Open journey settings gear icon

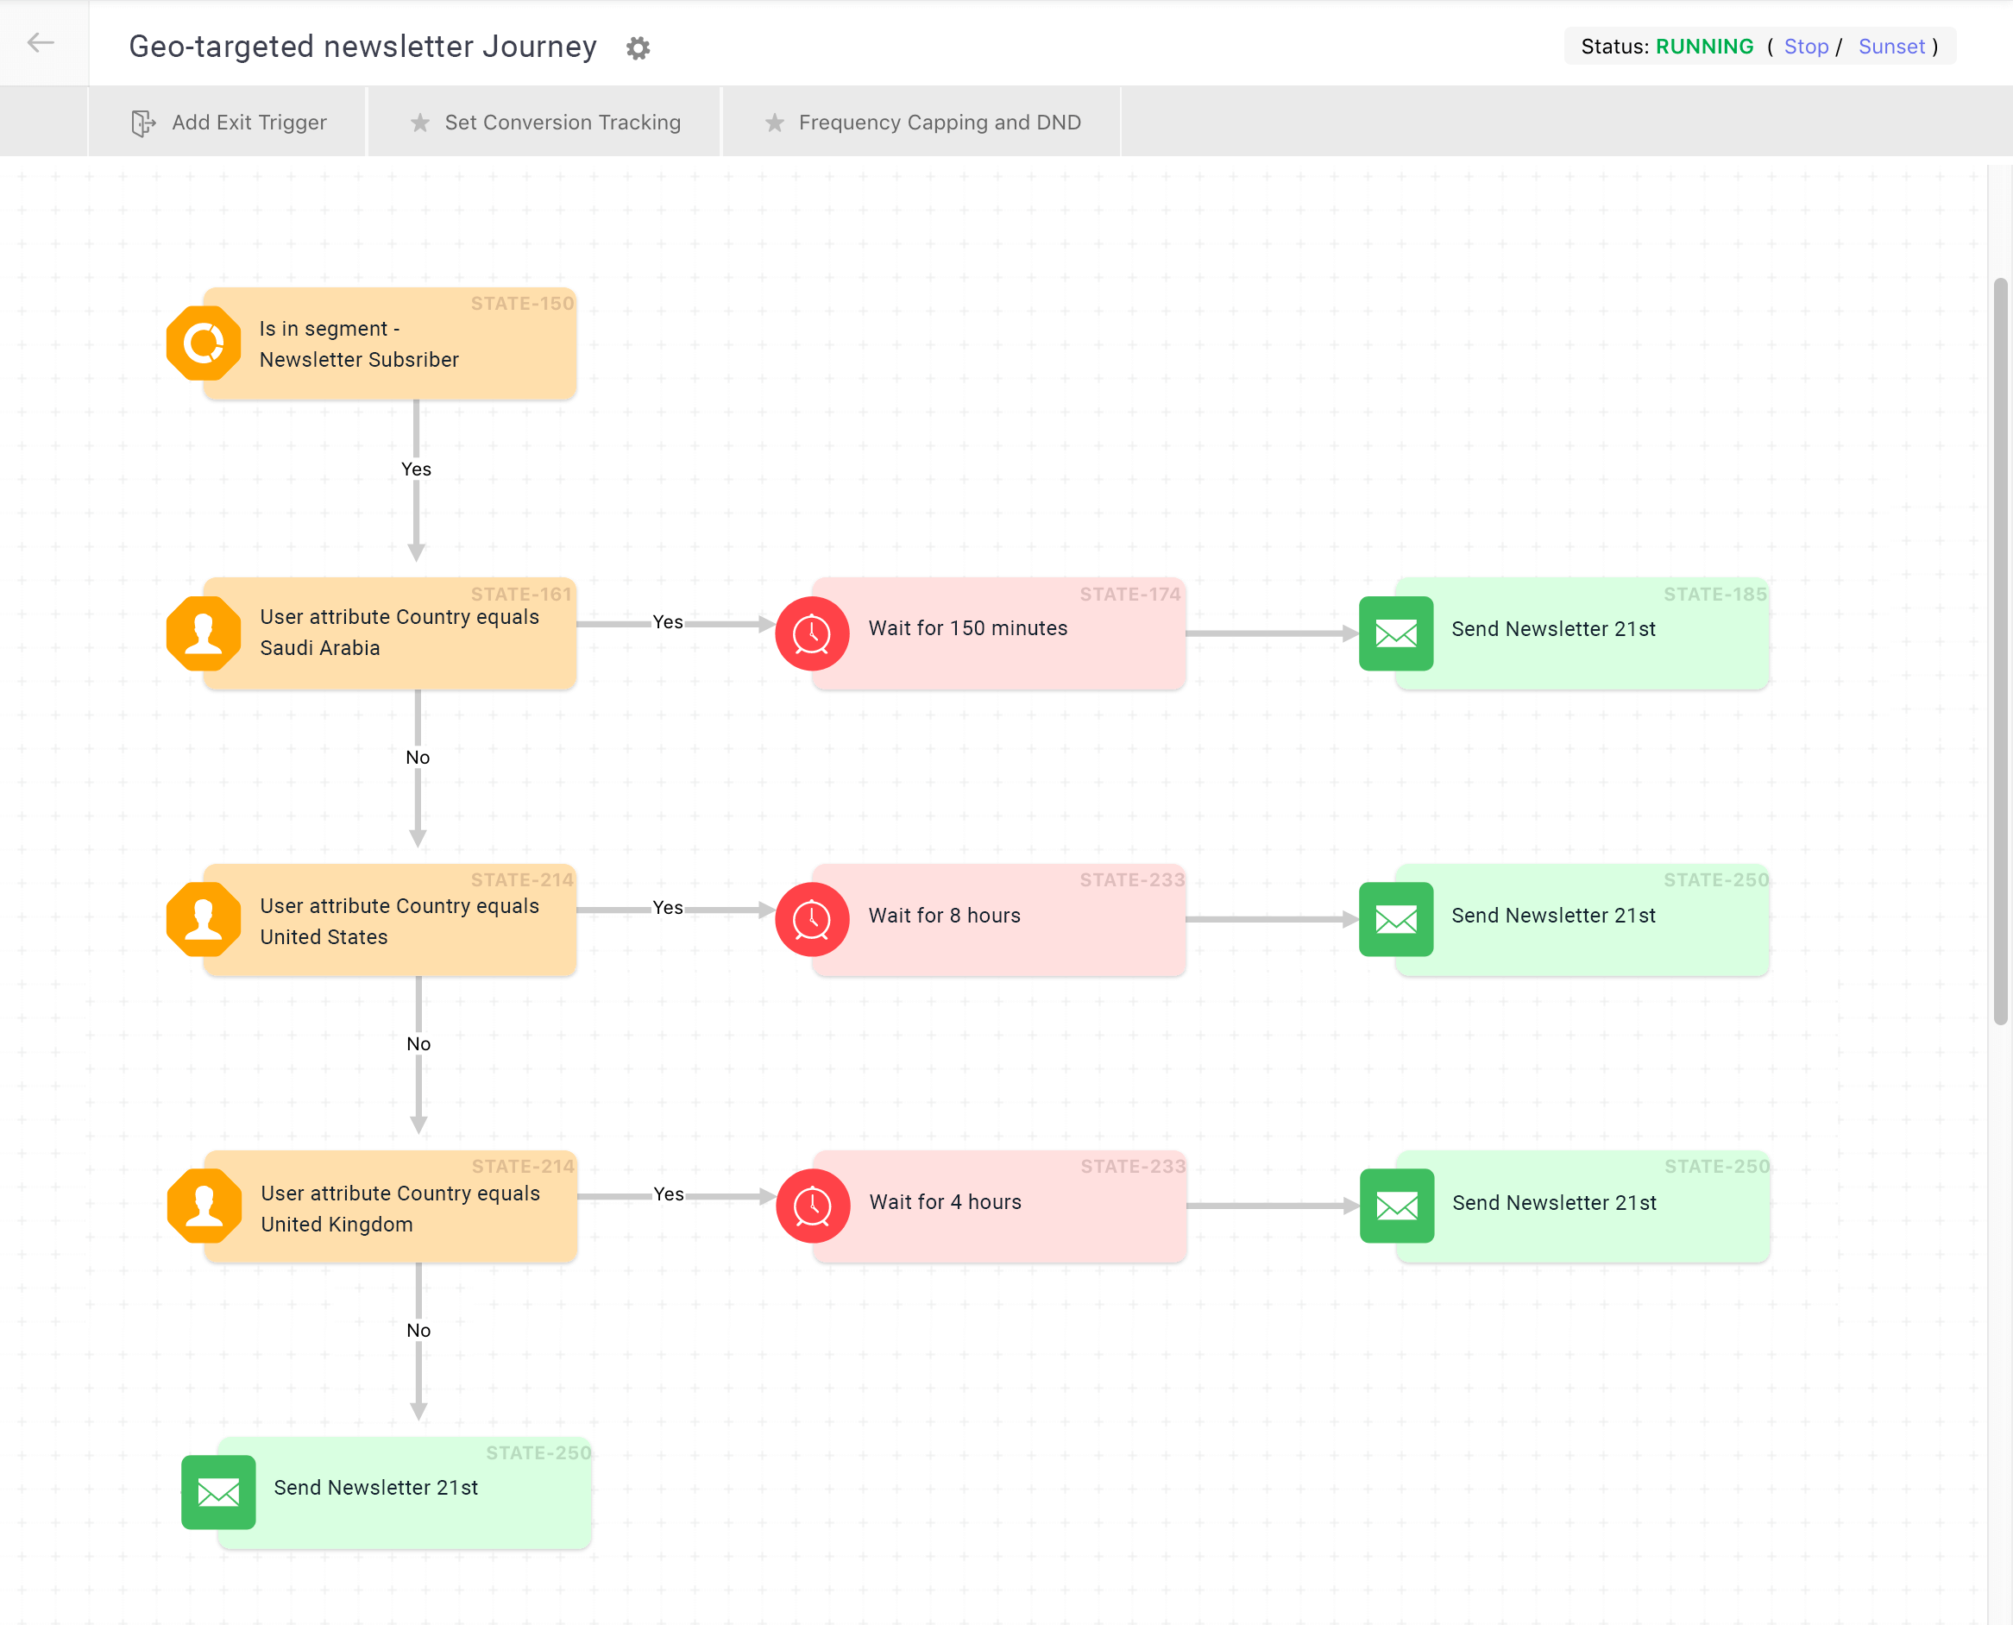[x=638, y=47]
